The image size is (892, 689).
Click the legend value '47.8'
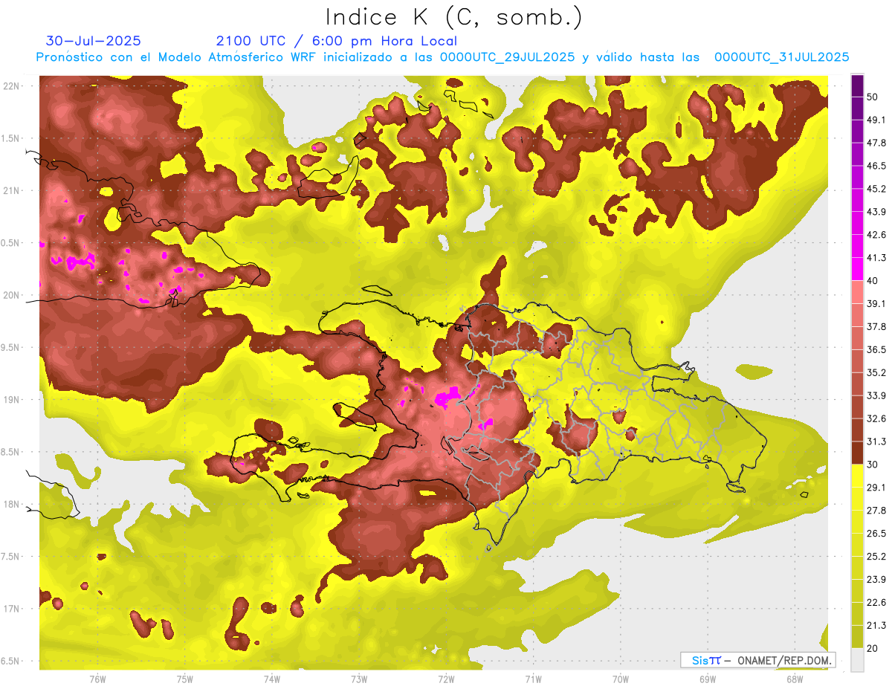tap(876, 143)
